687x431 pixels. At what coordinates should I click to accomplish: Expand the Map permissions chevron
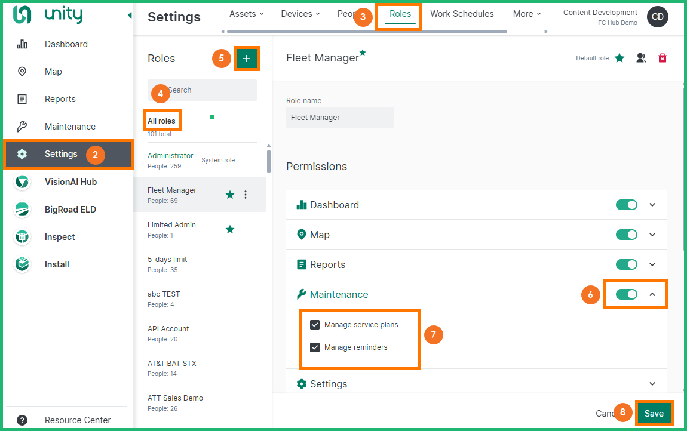point(652,235)
